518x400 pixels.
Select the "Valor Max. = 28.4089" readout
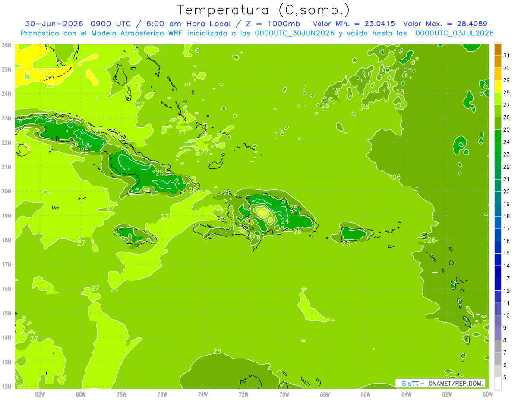point(445,24)
